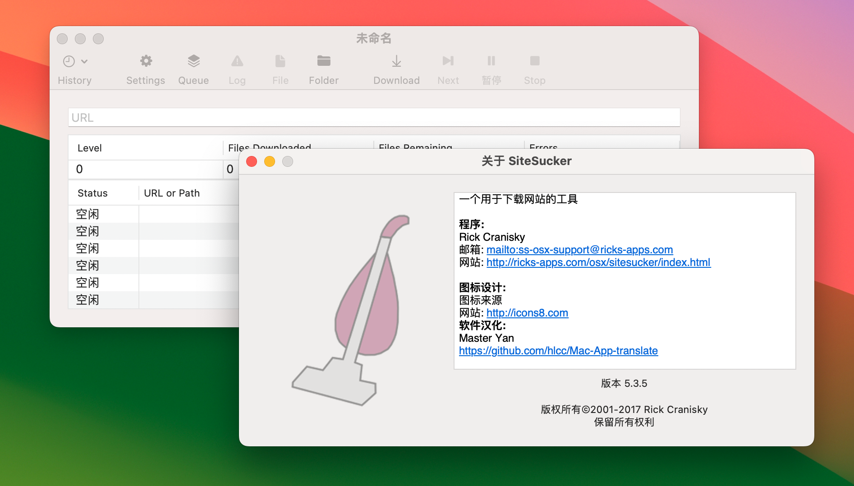Open the Folder icon in toolbar
The image size is (854, 486).
(324, 61)
